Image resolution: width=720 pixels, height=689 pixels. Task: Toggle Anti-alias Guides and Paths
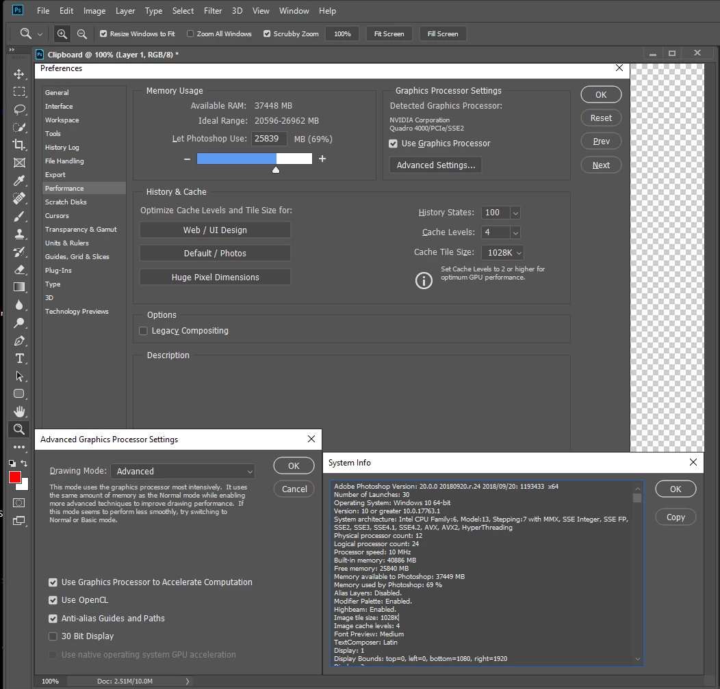(53, 619)
